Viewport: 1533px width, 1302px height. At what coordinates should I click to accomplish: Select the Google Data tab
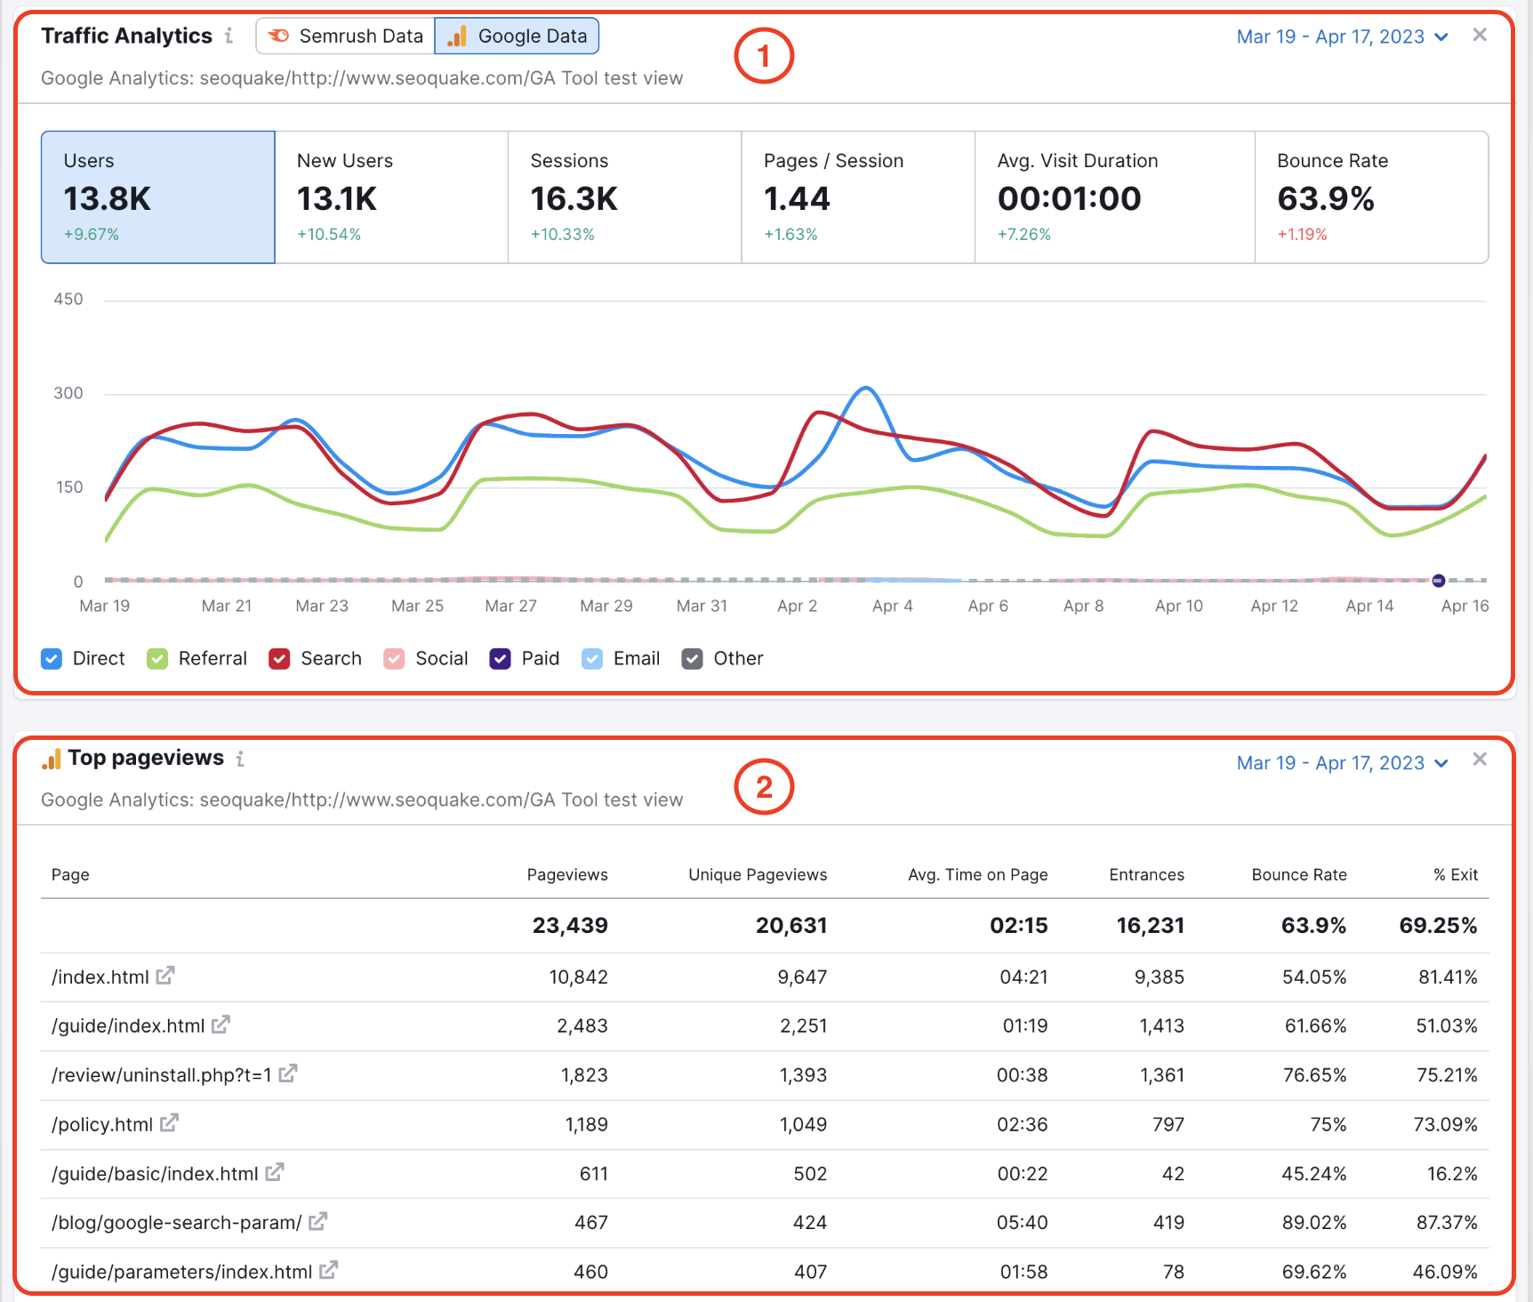click(517, 36)
